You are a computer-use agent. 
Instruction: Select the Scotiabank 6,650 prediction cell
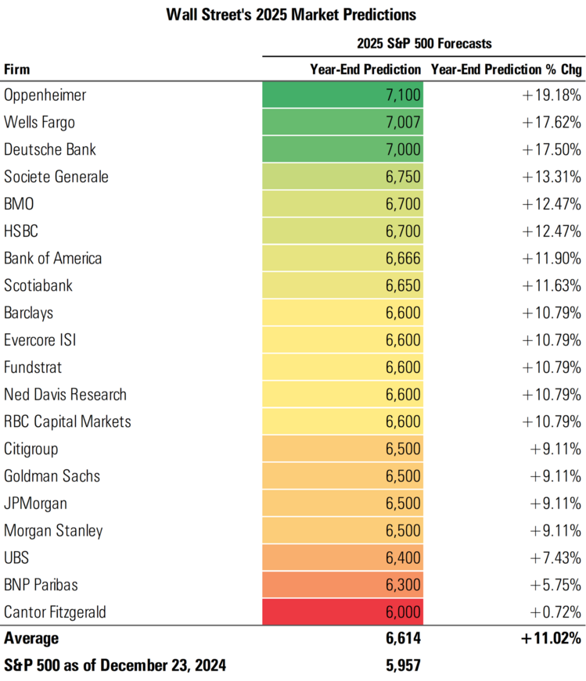click(342, 286)
